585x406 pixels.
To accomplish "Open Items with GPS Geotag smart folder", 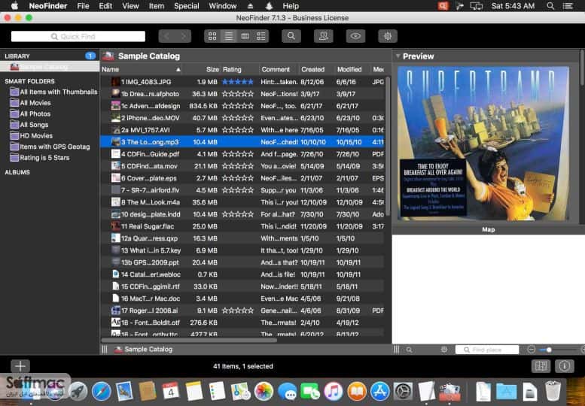I will 50,147.
